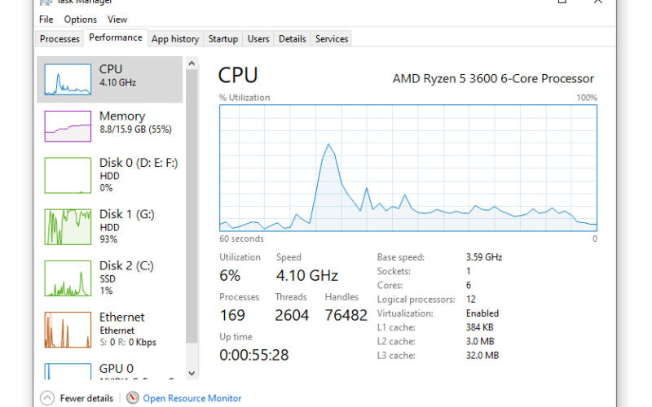Click the CPU utilization graph area
The width and height of the screenshot is (652, 407).
point(408,168)
